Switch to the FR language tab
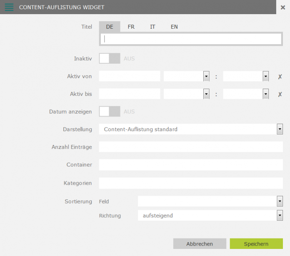 (x=131, y=27)
